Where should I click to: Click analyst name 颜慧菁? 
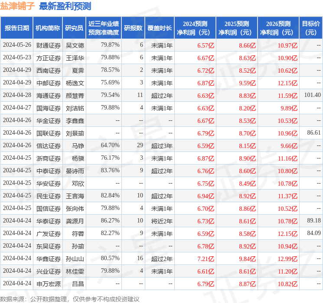point(75,96)
